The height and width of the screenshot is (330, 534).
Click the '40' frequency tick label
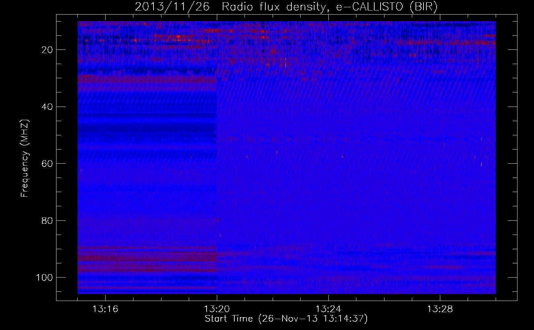click(x=47, y=107)
